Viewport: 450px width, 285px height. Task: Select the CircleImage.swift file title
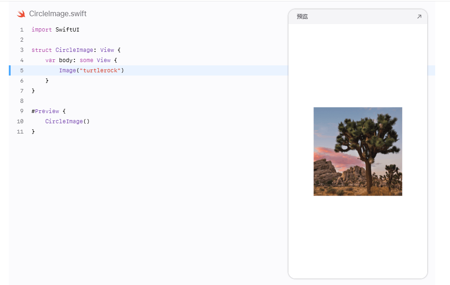[58, 14]
